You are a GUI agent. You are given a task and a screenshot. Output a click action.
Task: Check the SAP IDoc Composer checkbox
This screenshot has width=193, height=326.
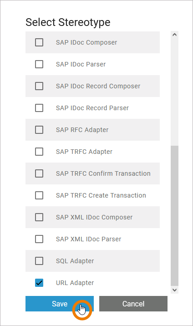[x=39, y=42]
